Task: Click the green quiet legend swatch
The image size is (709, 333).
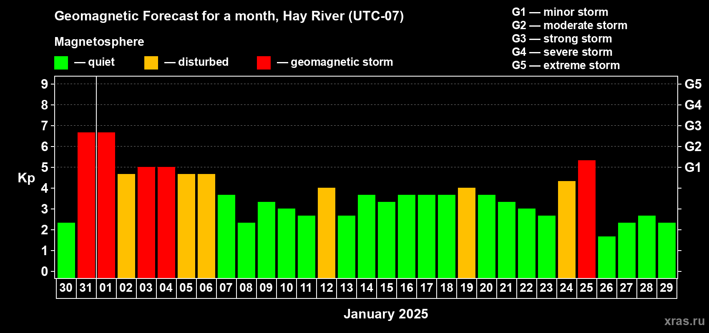Action: (61, 63)
